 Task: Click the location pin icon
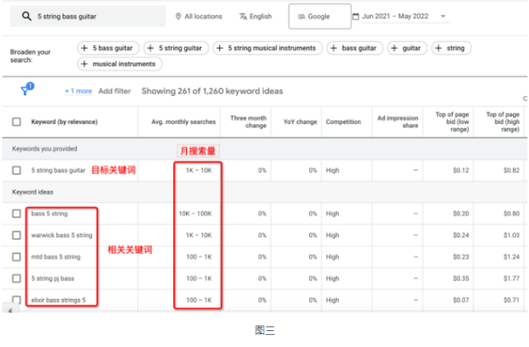tap(178, 16)
